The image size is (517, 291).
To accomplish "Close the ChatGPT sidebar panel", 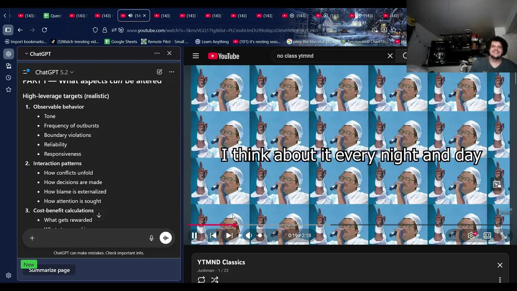I will pyautogui.click(x=169, y=53).
